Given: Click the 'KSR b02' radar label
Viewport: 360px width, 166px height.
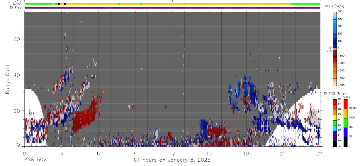Looking at the screenshot, I should click(x=35, y=160).
